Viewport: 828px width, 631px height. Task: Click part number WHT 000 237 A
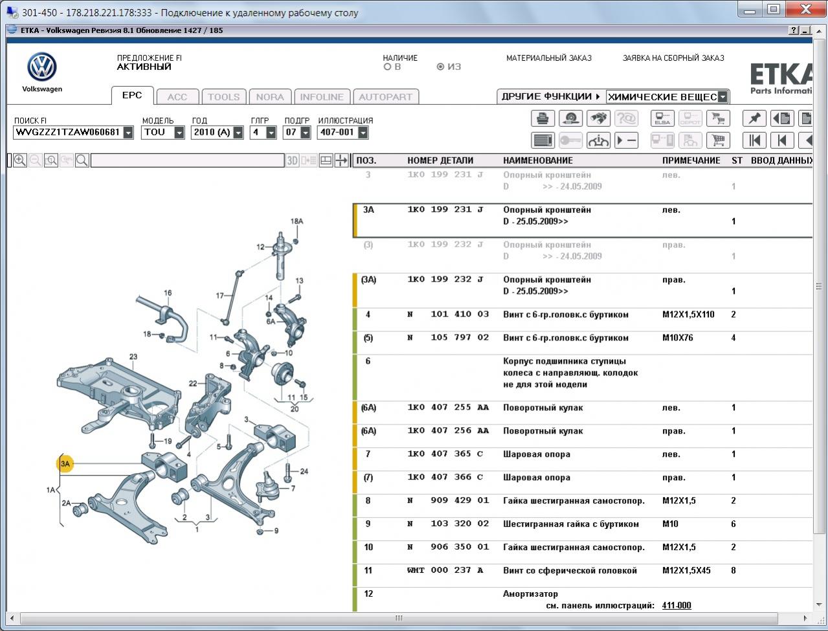[x=445, y=571]
